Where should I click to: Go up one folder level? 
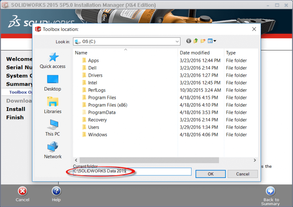coord(196,41)
